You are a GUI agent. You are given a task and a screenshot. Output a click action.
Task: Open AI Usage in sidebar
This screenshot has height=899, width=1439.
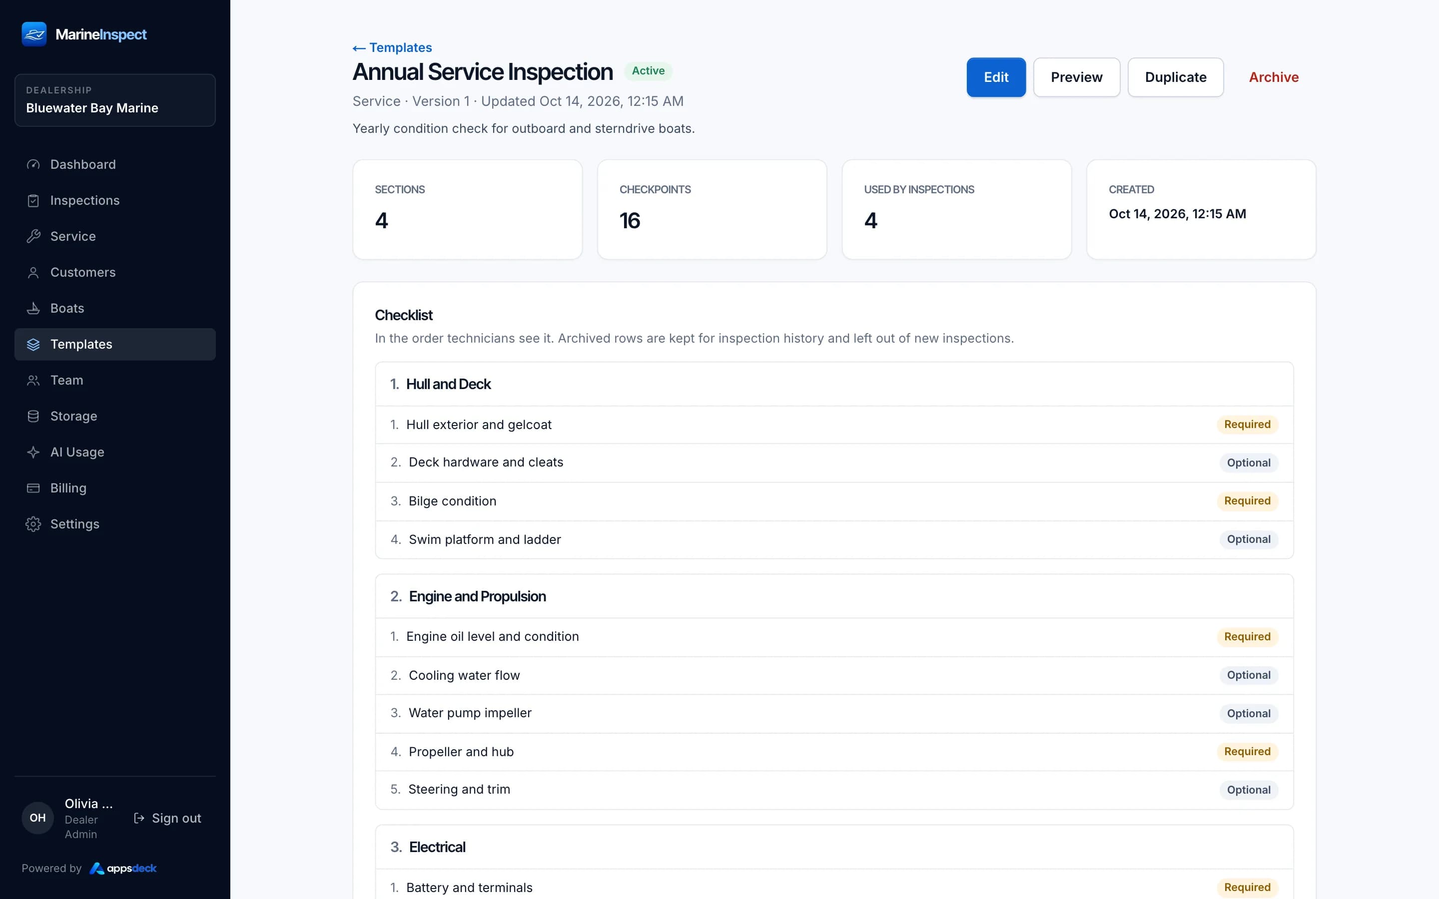pyautogui.click(x=115, y=452)
